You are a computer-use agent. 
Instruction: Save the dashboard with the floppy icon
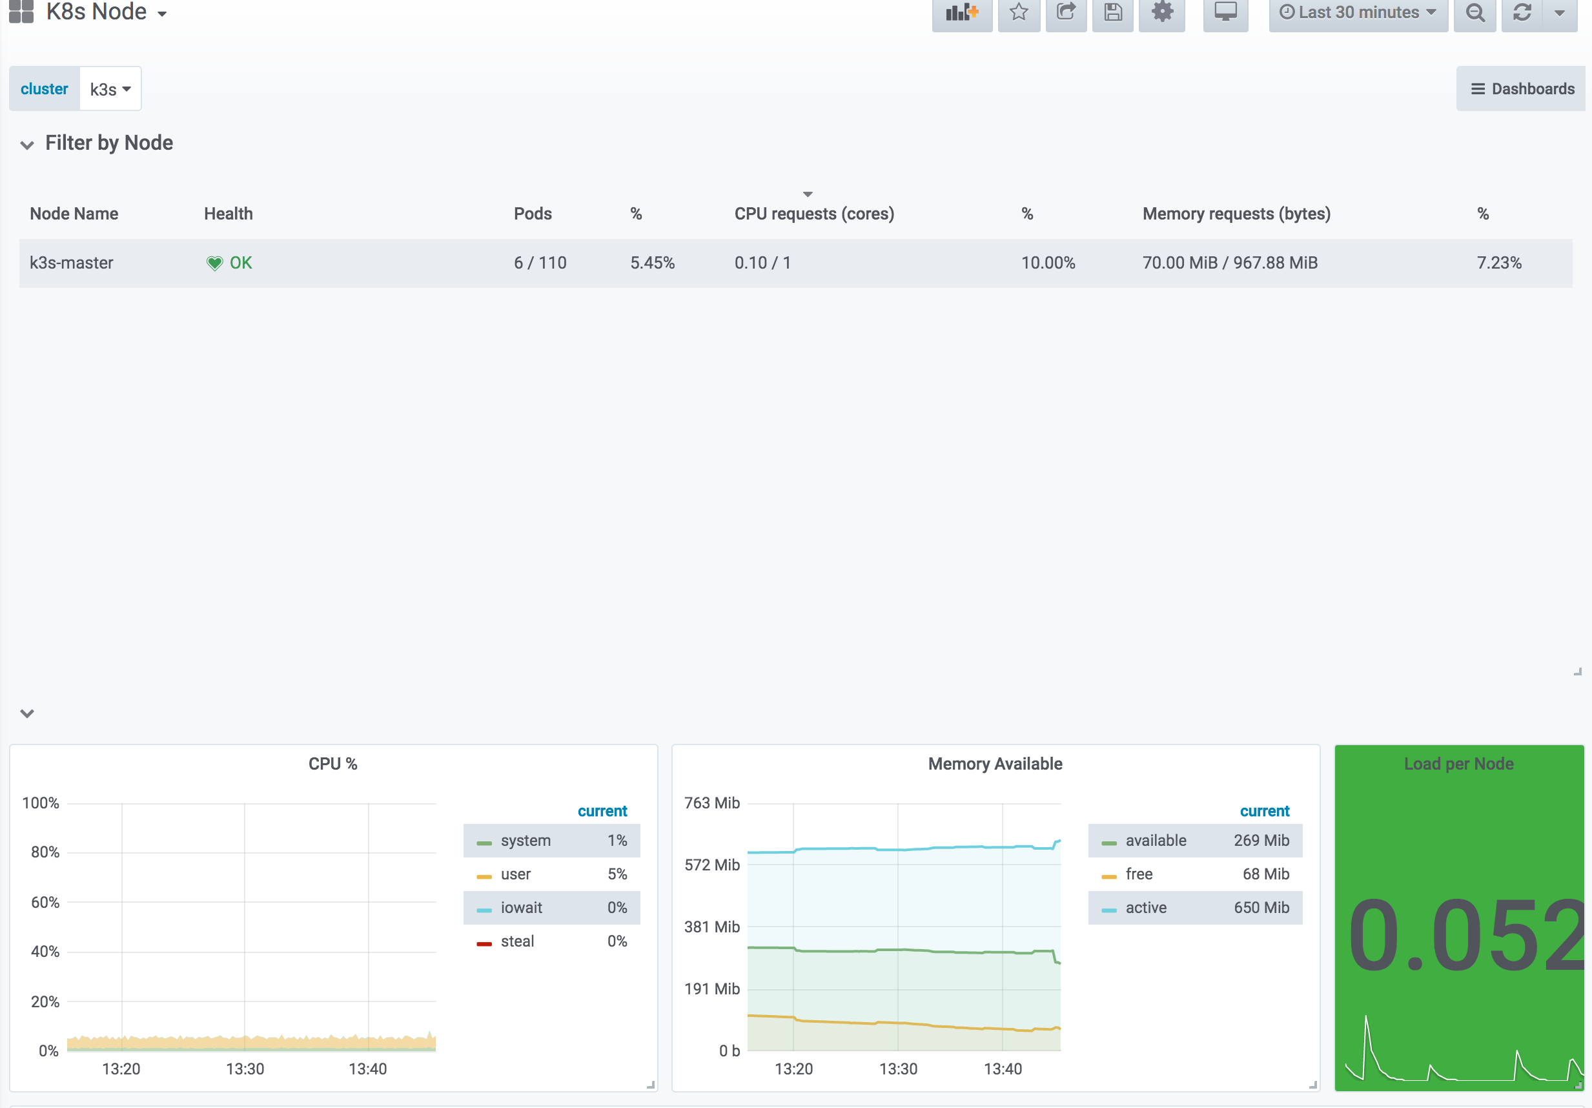pyautogui.click(x=1113, y=13)
